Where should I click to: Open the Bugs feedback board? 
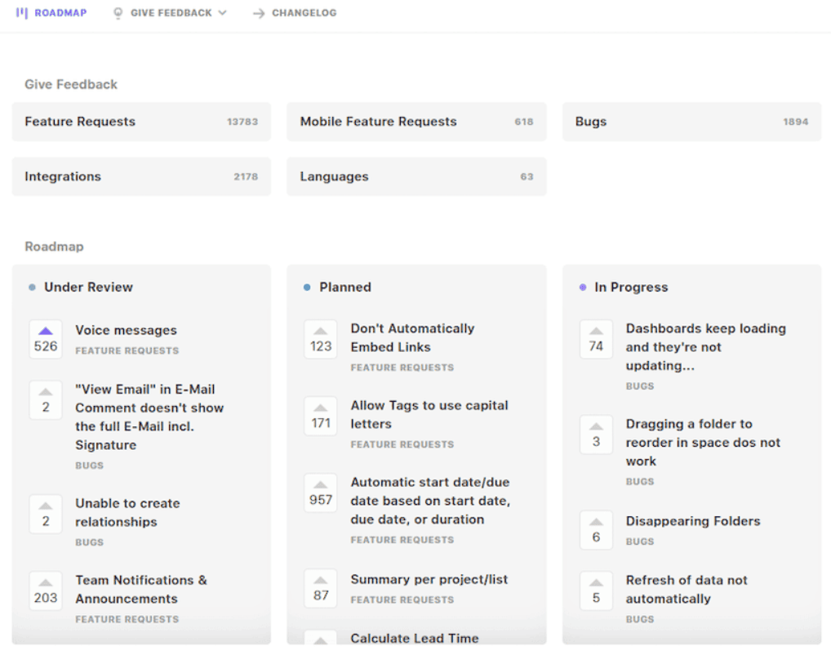691,122
